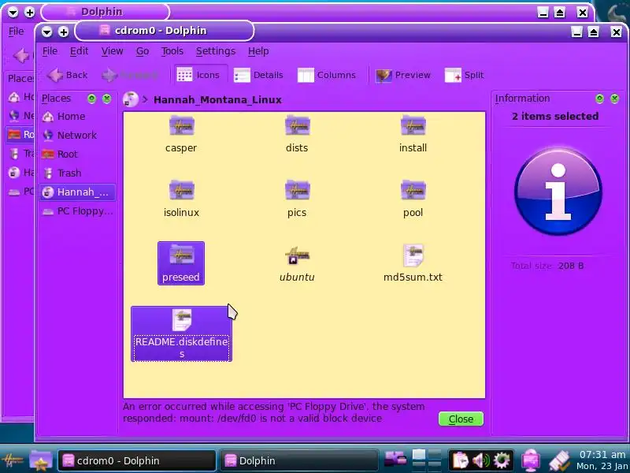This screenshot has width=630, height=473.
Task: Go Back in cdrom0 Dolphin toolbar
Action: pos(67,75)
